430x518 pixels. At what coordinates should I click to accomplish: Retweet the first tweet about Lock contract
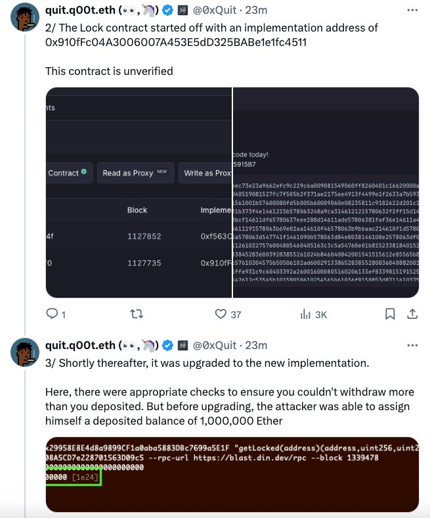(137, 314)
